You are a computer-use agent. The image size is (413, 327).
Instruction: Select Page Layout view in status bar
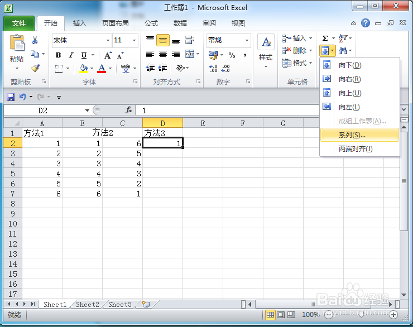click(x=281, y=315)
